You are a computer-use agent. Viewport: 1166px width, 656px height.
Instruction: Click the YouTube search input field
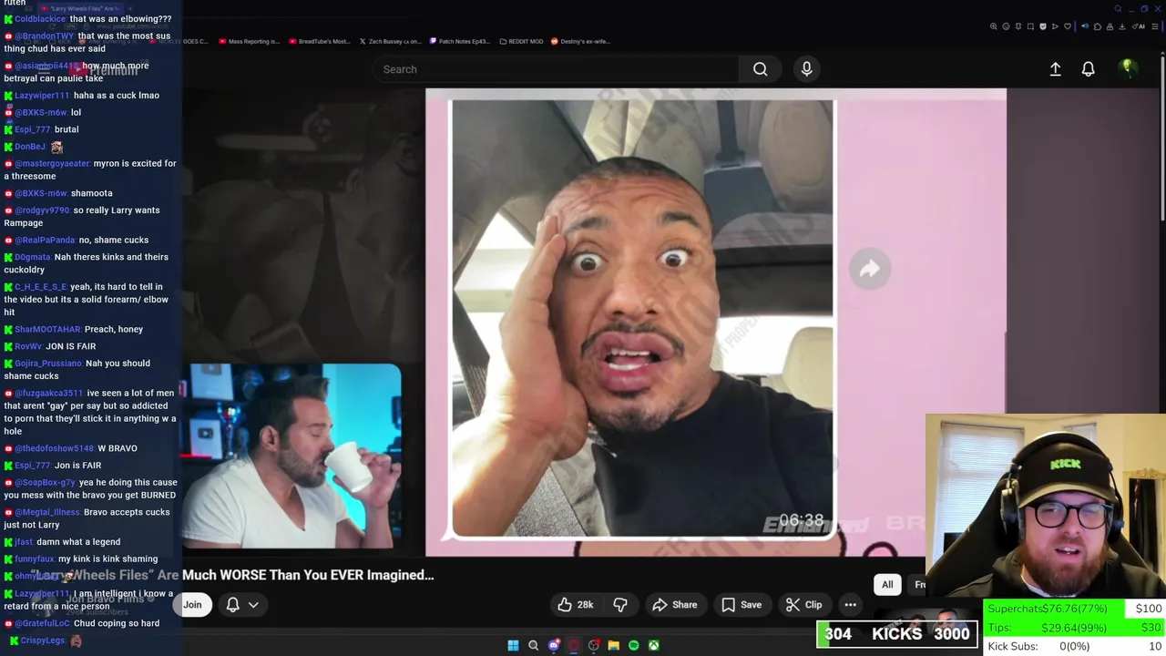click(556, 69)
